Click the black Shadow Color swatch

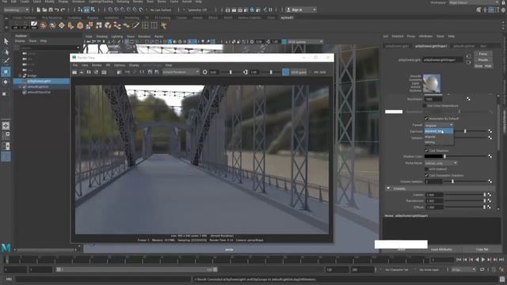pyautogui.click(x=433, y=157)
